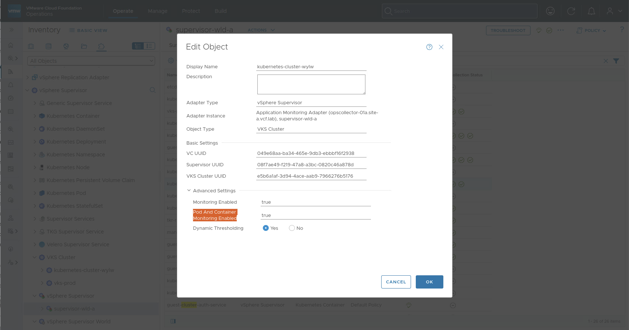
Task: Switch to list view toggle
Action: (x=149, y=46)
